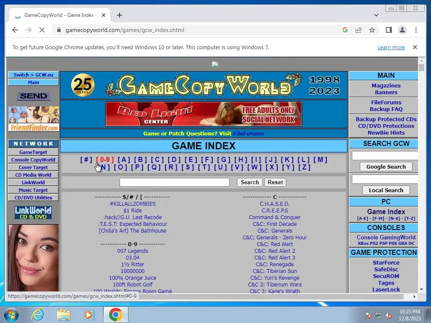Bookmark this page with star
The width and height of the screenshot is (431, 323).
pos(372,30)
